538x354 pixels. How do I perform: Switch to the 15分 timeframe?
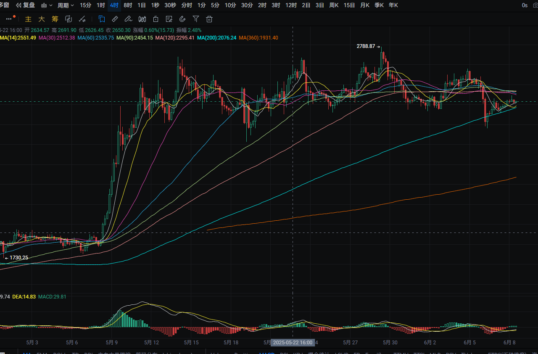[x=85, y=5]
